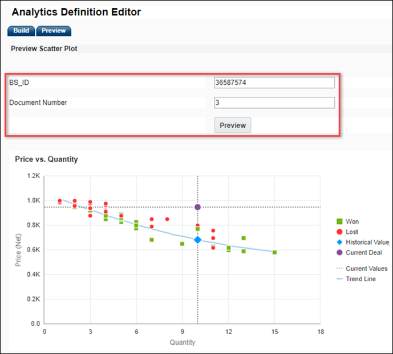Toggle the Current Values legend entry
Viewport: 393px width, 354px height.
tap(362, 269)
